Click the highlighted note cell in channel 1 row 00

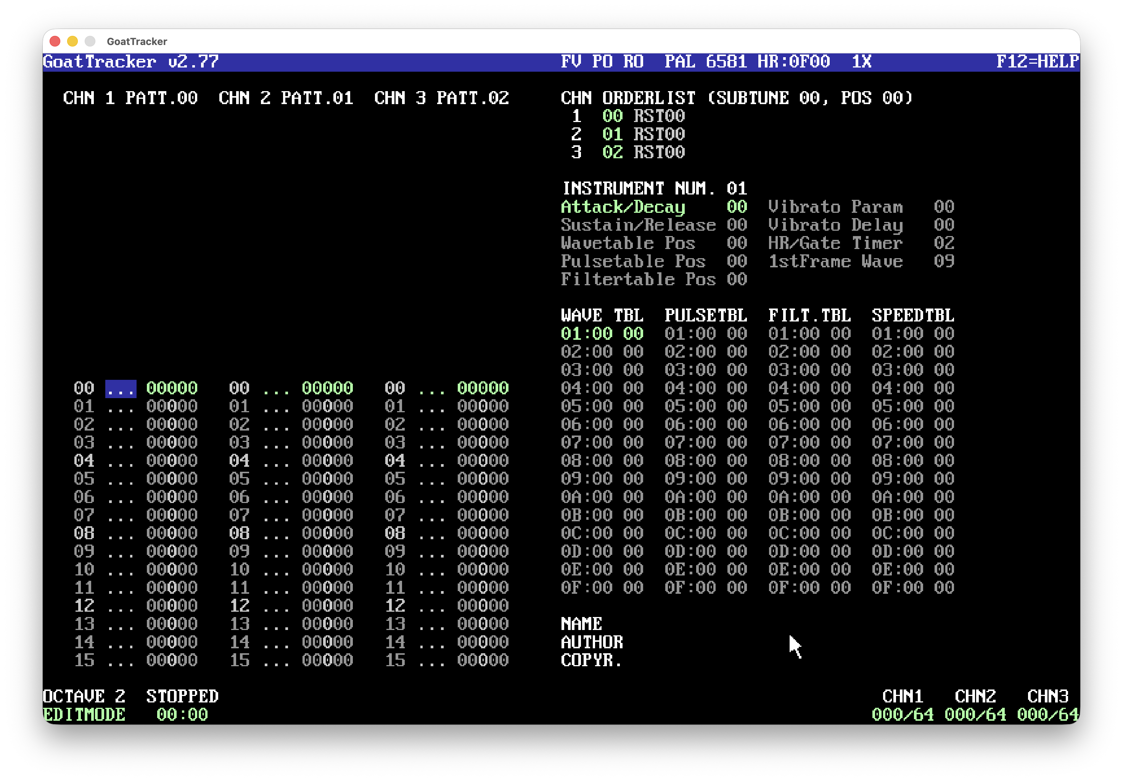pos(121,388)
